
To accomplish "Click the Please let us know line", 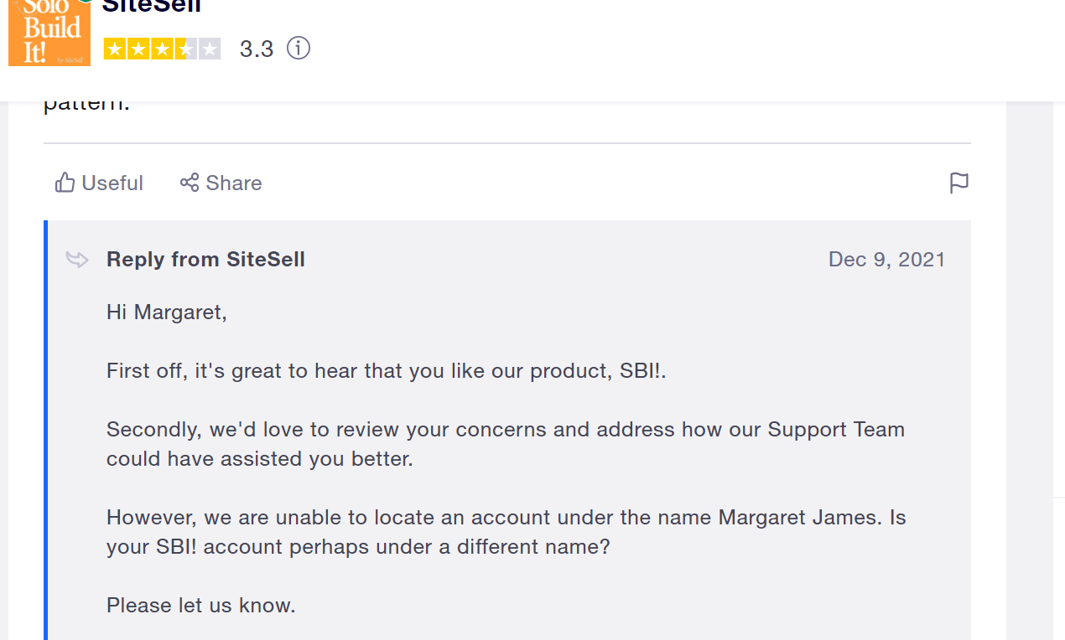I will click(x=201, y=605).
